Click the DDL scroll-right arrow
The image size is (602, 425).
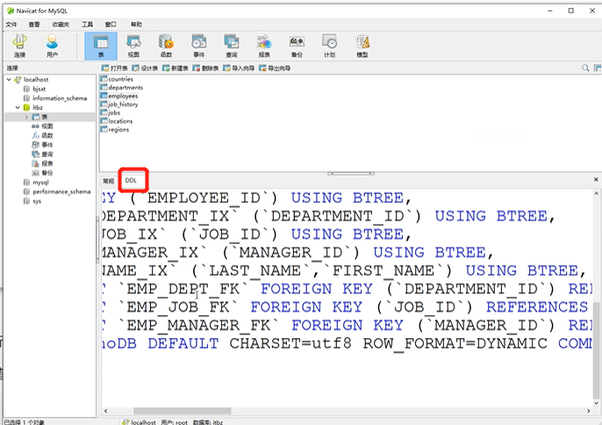(x=588, y=411)
